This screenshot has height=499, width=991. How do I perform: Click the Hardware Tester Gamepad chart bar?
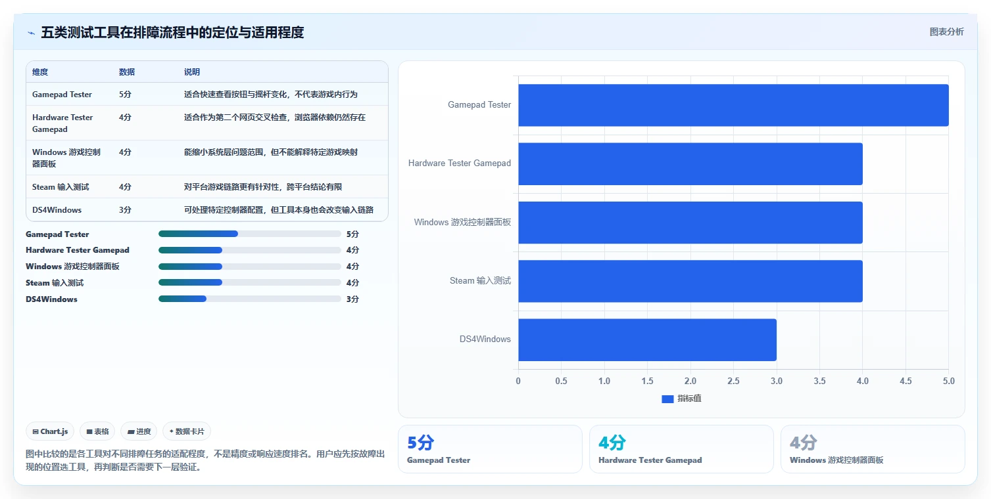690,163
